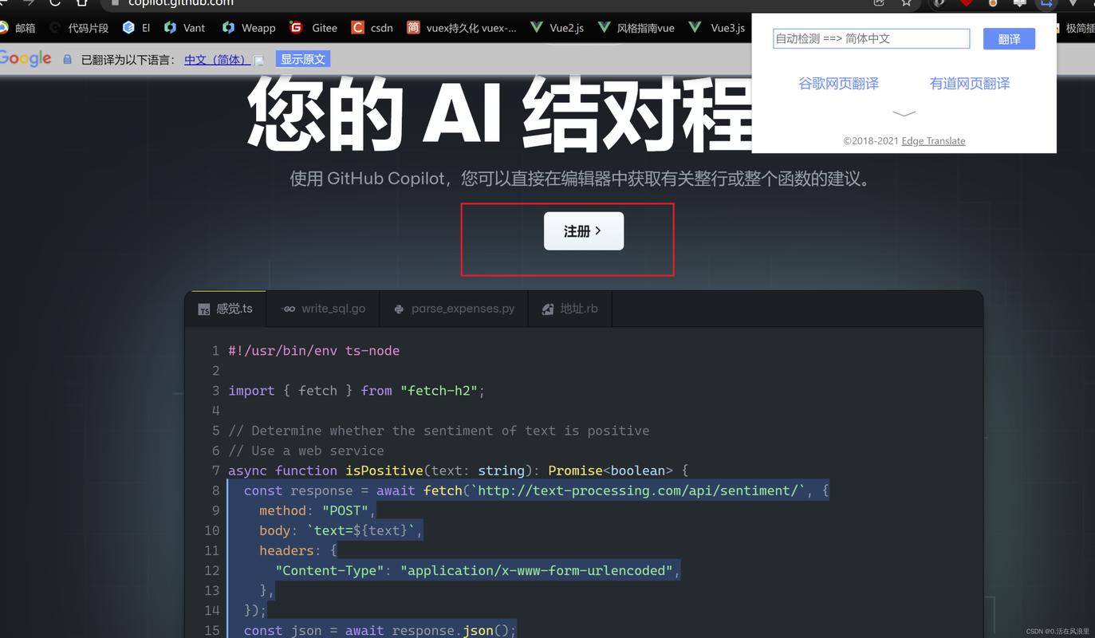This screenshot has width=1095, height=638.
Task: Open the 代码片段 bookmark
Action: 79,28
